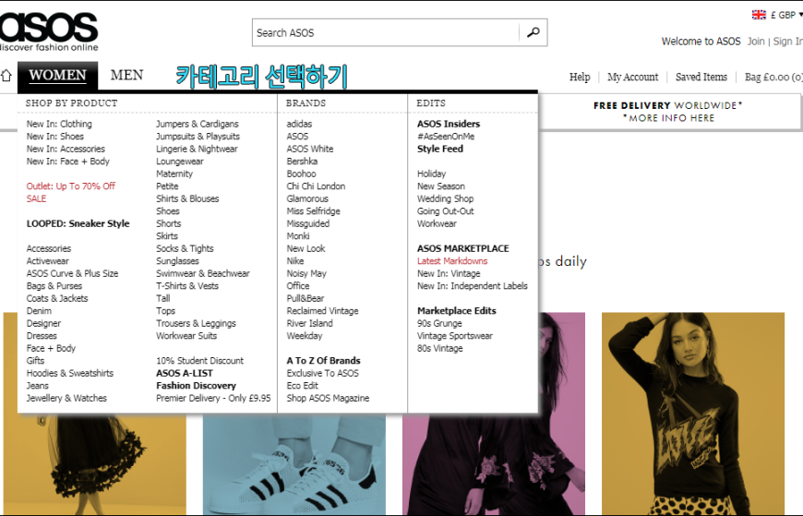Screen dimensions: 803x516
Task: Open the Dresses category
Action: click(42, 336)
